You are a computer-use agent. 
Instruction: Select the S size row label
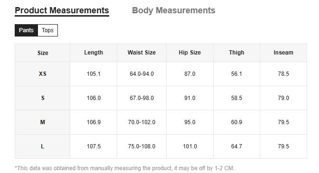[43, 98]
